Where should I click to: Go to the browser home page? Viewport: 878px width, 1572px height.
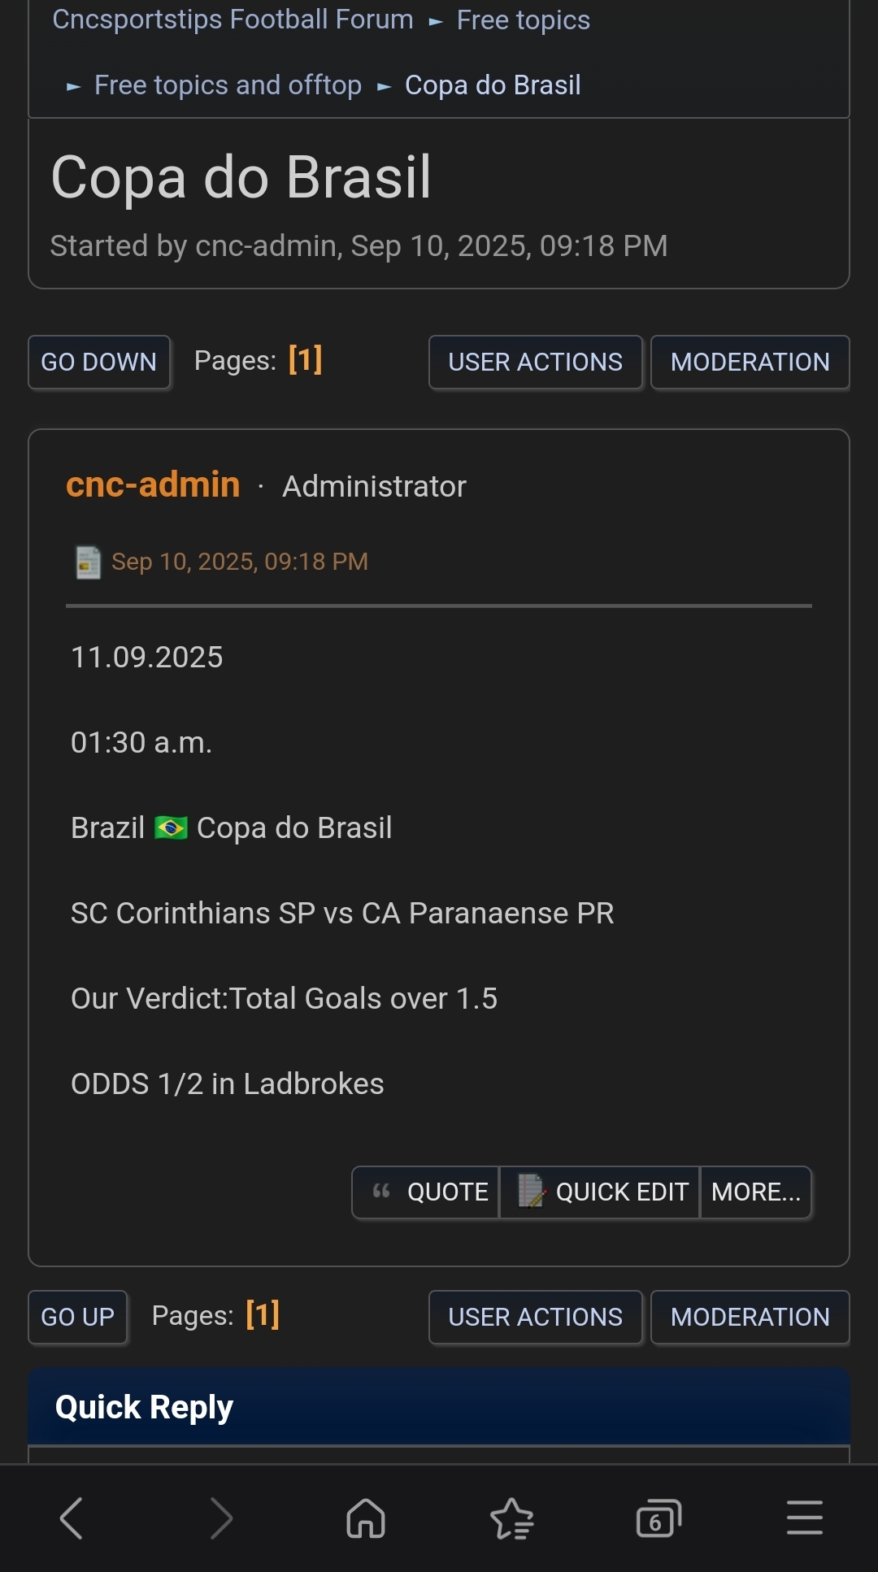click(x=366, y=1518)
